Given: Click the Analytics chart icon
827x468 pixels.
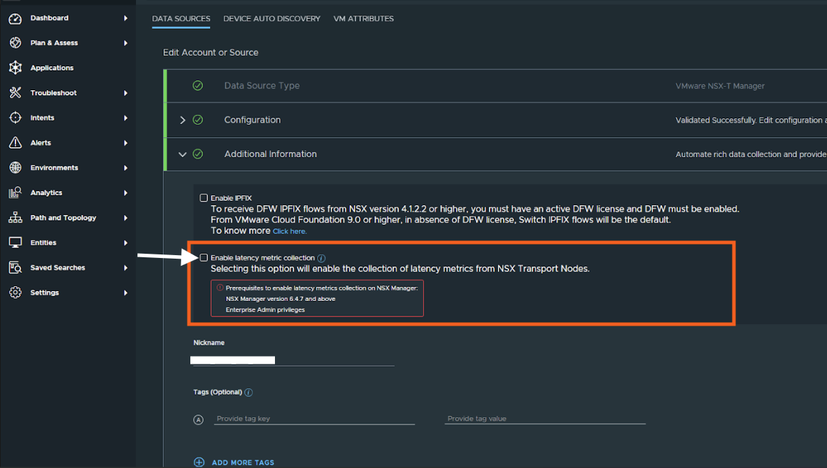Looking at the screenshot, I should [16, 192].
